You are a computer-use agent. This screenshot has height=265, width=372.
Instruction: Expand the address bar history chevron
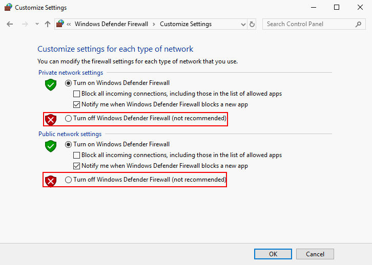tap(243, 24)
